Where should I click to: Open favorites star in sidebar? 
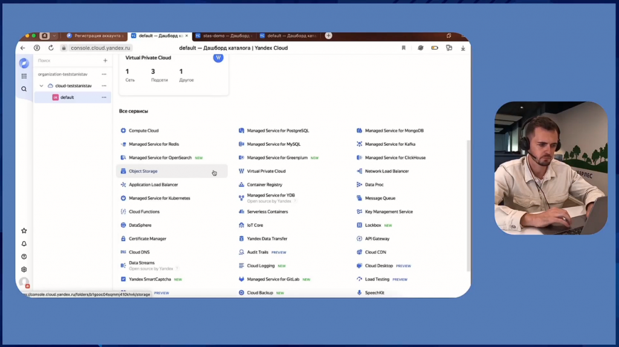(24, 231)
